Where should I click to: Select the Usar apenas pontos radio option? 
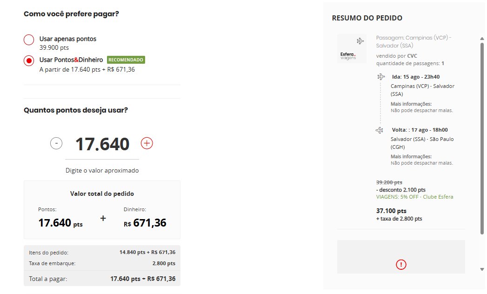pyautogui.click(x=29, y=40)
